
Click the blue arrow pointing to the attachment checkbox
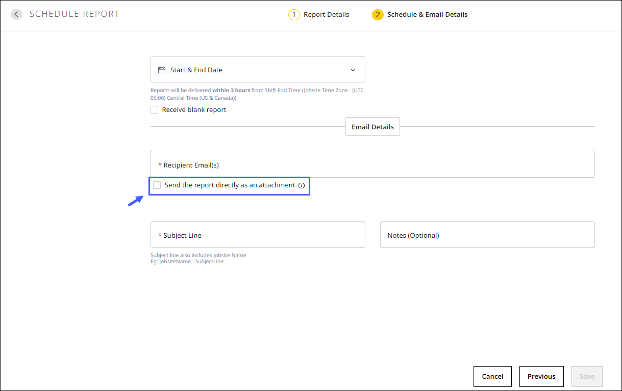coord(135,201)
